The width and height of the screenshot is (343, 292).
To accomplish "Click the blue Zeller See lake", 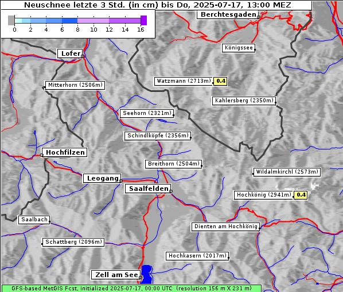I will (x=146, y=274).
